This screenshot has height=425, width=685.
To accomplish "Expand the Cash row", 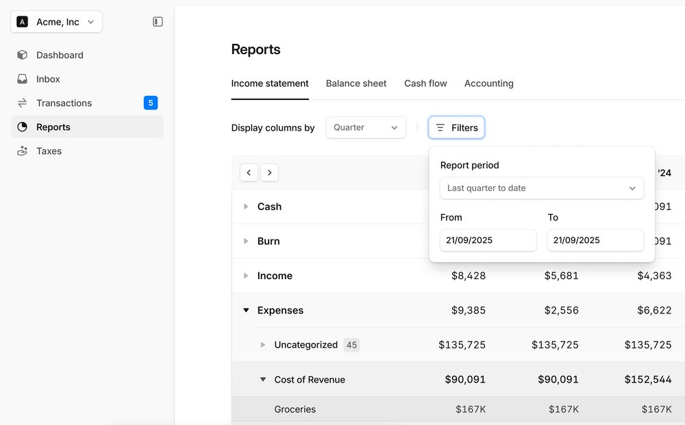I will point(246,207).
